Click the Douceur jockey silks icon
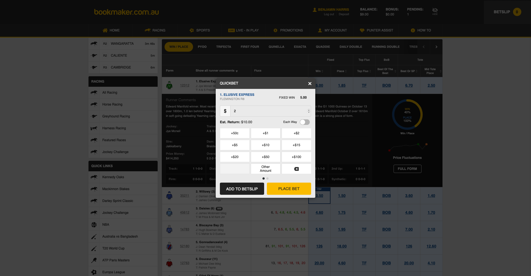Image resolution: width=531 pixels, height=276 pixels. [169, 263]
